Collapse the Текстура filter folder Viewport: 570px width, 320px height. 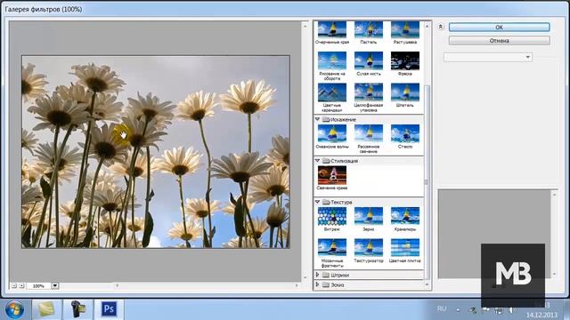tap(317, 202)
